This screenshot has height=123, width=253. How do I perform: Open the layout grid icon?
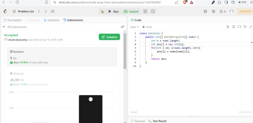click(205, 11)
